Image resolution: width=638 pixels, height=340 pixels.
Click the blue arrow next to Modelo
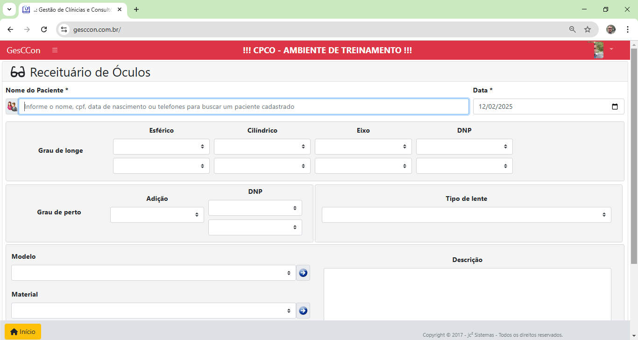pyautogui.click(x=303, y=273)
